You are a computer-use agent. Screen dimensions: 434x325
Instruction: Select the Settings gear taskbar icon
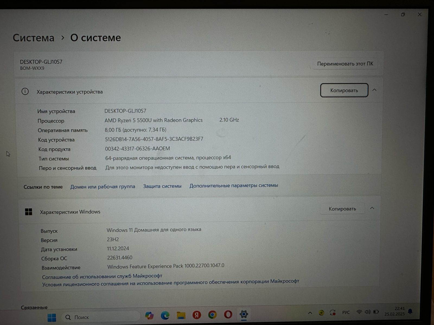(244, 314)
